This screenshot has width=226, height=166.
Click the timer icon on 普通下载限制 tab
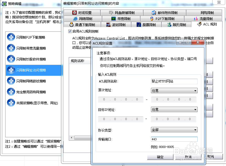(71, 24)
